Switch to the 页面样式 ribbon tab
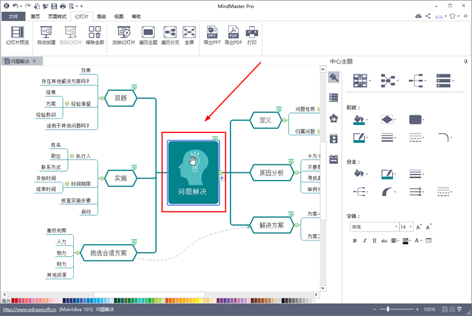This screenshot has height=316, width=472. [57, 16]
